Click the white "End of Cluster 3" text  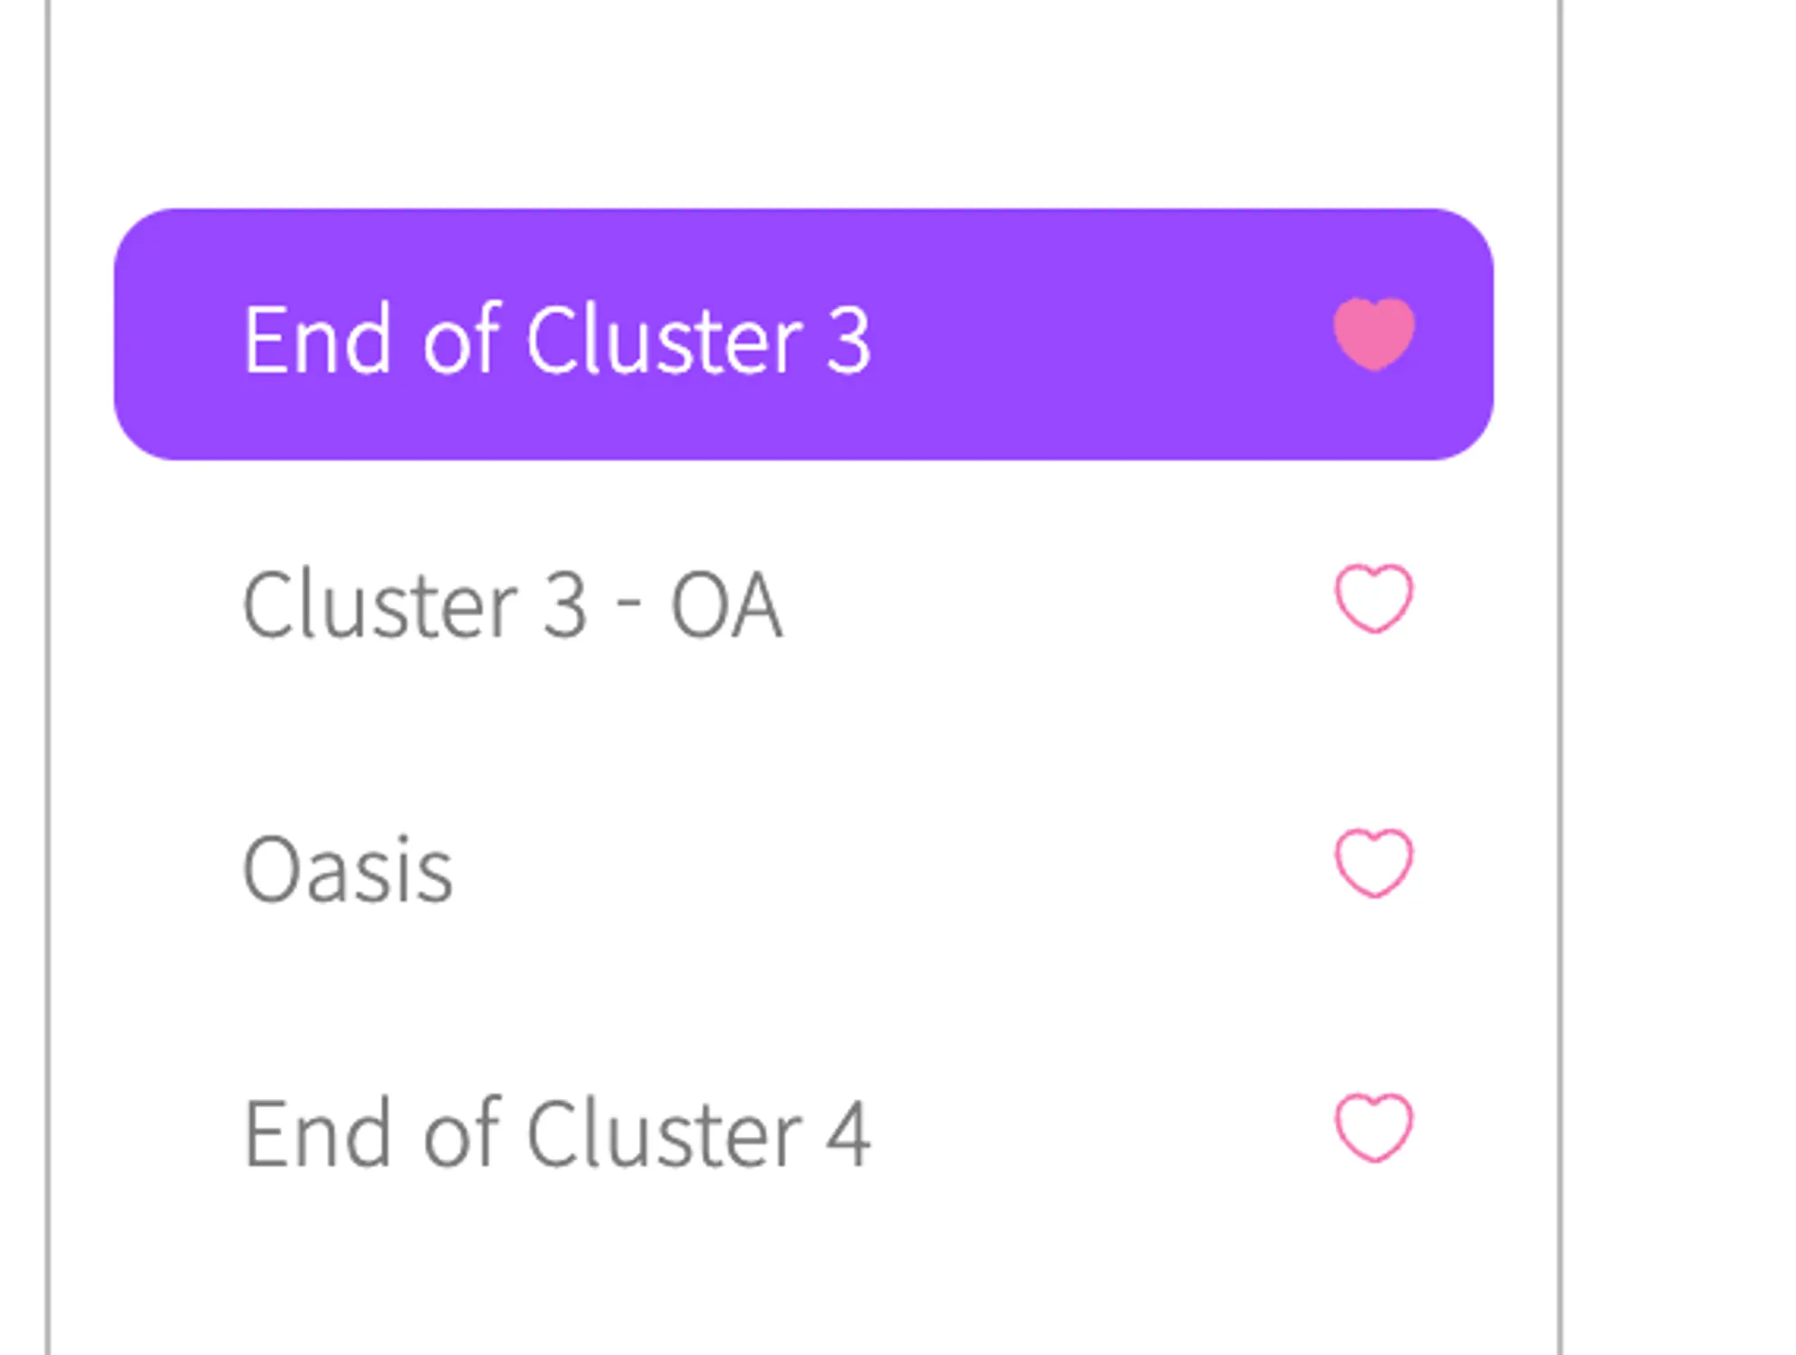pos(557,339)
